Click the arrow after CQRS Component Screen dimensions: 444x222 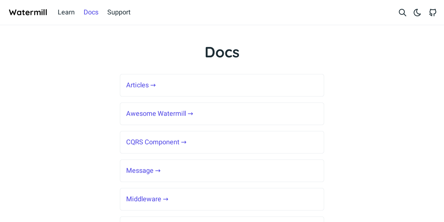[x=184, y=142]
